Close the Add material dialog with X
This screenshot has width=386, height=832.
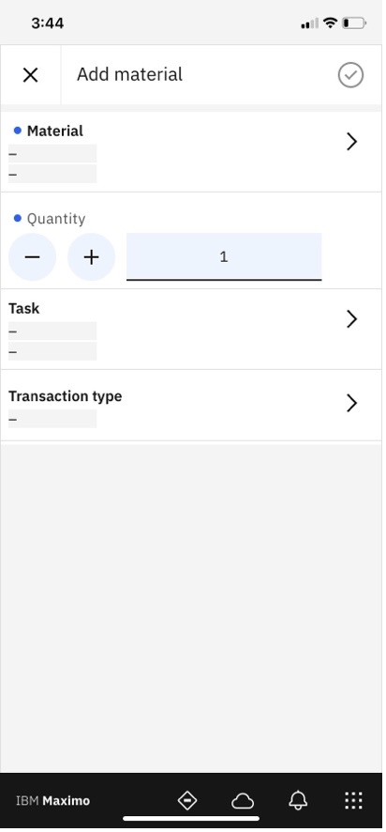(30, 75)
